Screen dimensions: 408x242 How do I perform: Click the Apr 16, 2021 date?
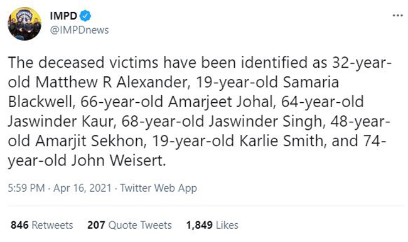(82, 188)
